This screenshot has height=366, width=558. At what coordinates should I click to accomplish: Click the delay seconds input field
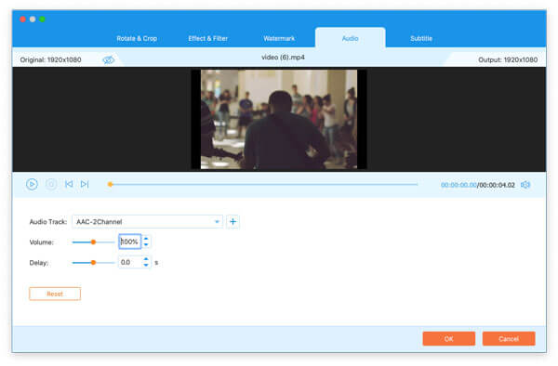(x=130, y=262)
